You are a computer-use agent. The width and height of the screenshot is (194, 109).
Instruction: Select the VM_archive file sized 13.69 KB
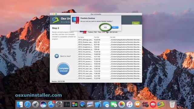pyautogui.click(x=110, y=54)
